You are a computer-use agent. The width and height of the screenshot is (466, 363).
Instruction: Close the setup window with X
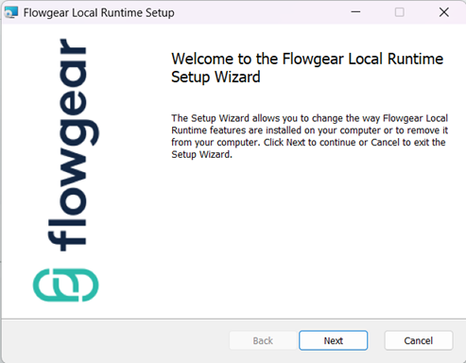pos(444,12)
